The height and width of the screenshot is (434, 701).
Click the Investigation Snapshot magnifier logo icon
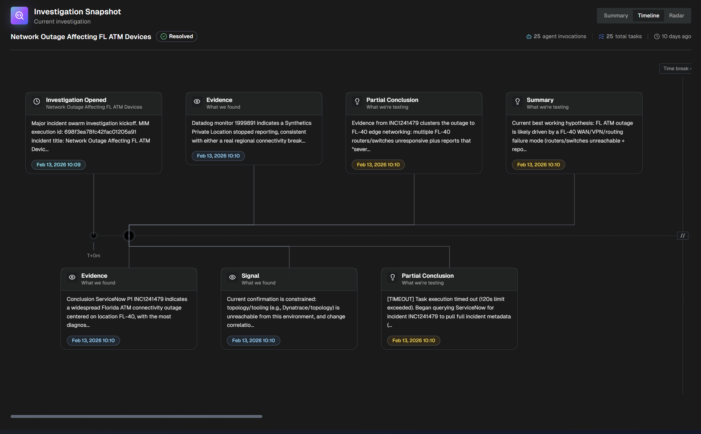pyautogui.click(x=19, y=16)
